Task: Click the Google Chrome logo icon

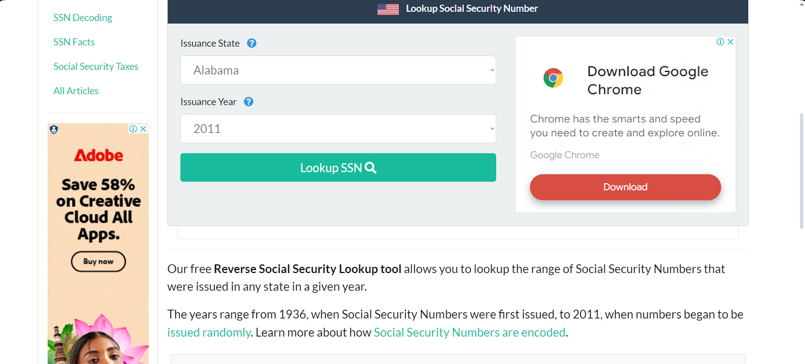Action: click(x=553, y=78)
